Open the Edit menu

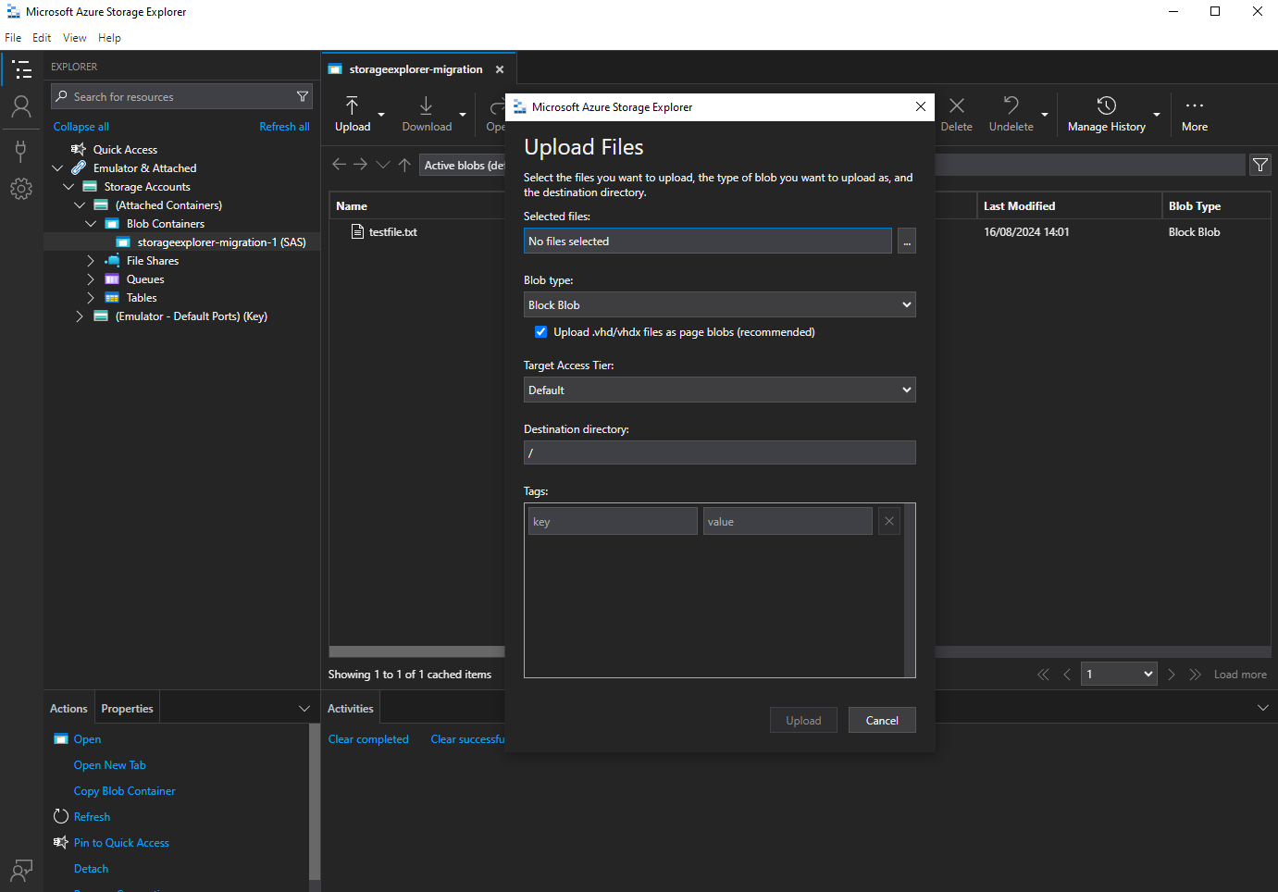coord(42,38)
